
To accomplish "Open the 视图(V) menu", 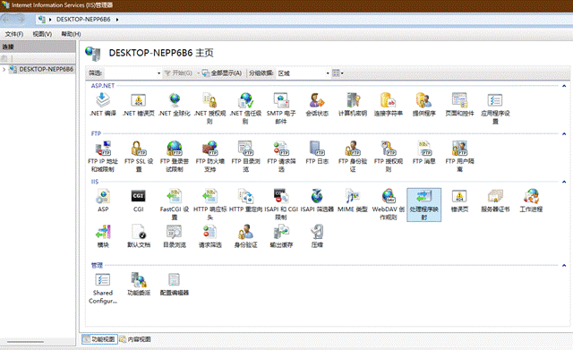I will pyautogui.click(x=42, y=34).
